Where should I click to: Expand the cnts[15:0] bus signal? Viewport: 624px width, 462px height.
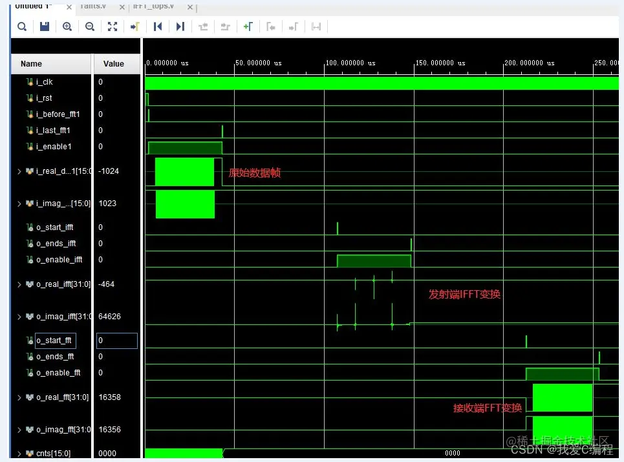tap(19, 453)
